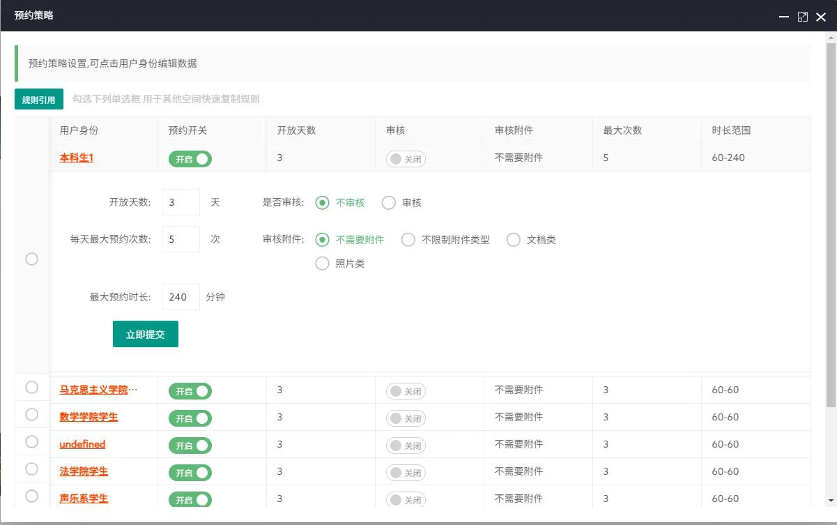
Task: Toggle 审核 switch for 马克思主义学院
Action: (406, 391)
